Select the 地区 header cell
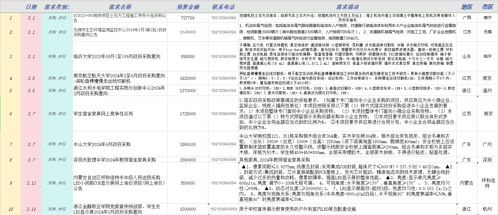Image resolution: width=498 pixels, height=215 pixels. [x=467, y=7]
